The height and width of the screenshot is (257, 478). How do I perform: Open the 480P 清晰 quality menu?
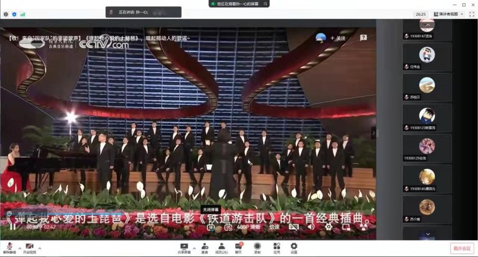(250, 227)
